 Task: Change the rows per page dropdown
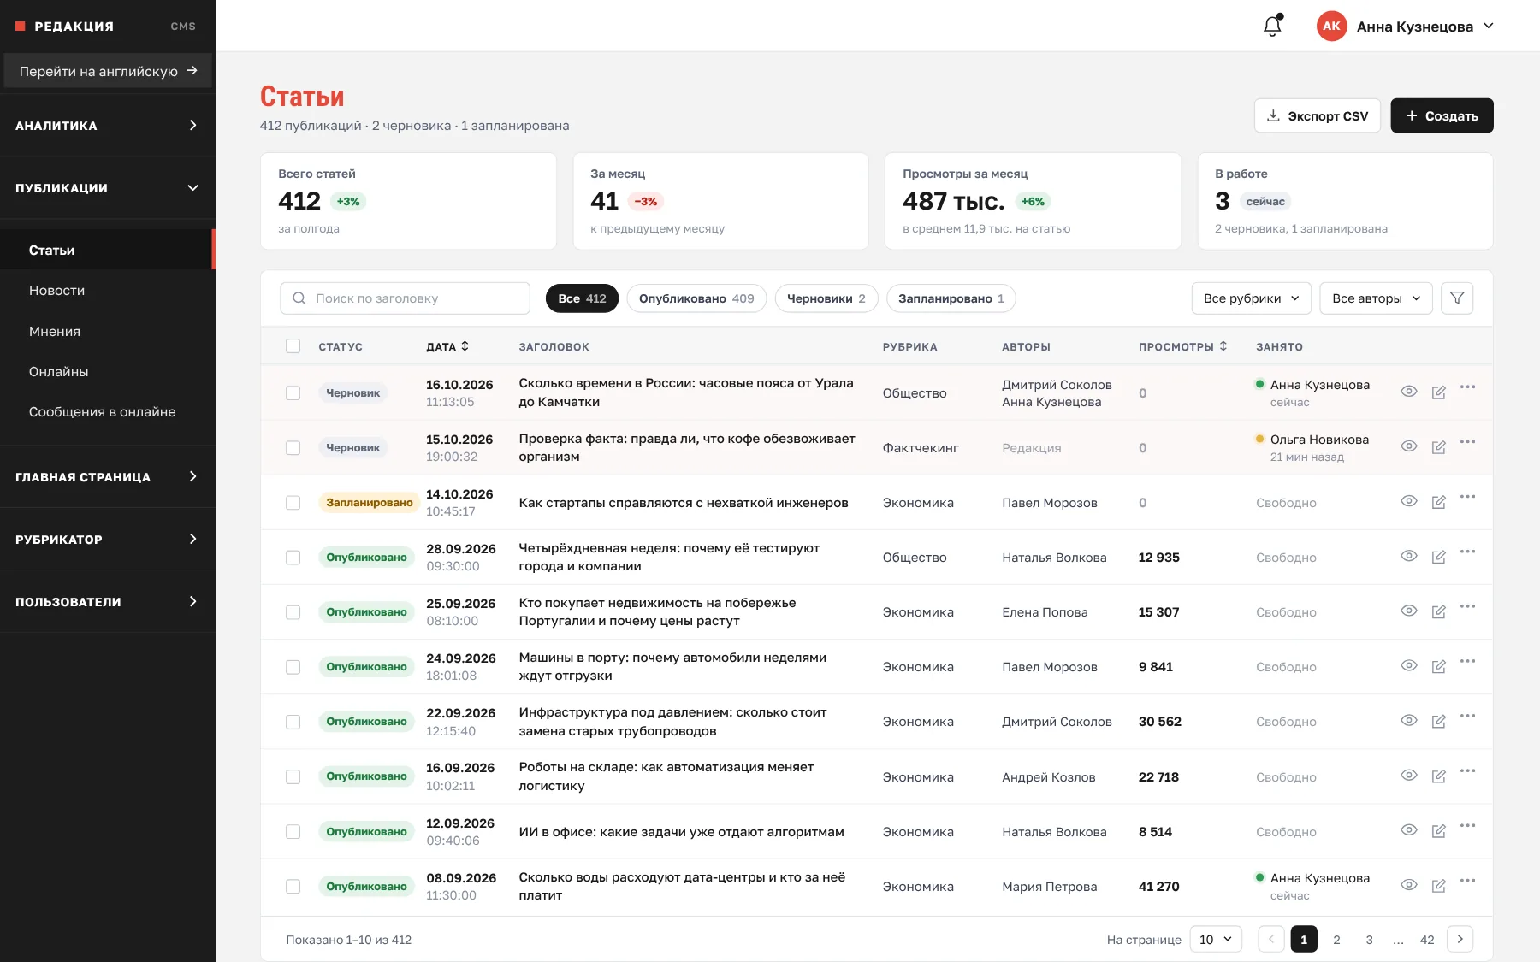[1216, 939]
